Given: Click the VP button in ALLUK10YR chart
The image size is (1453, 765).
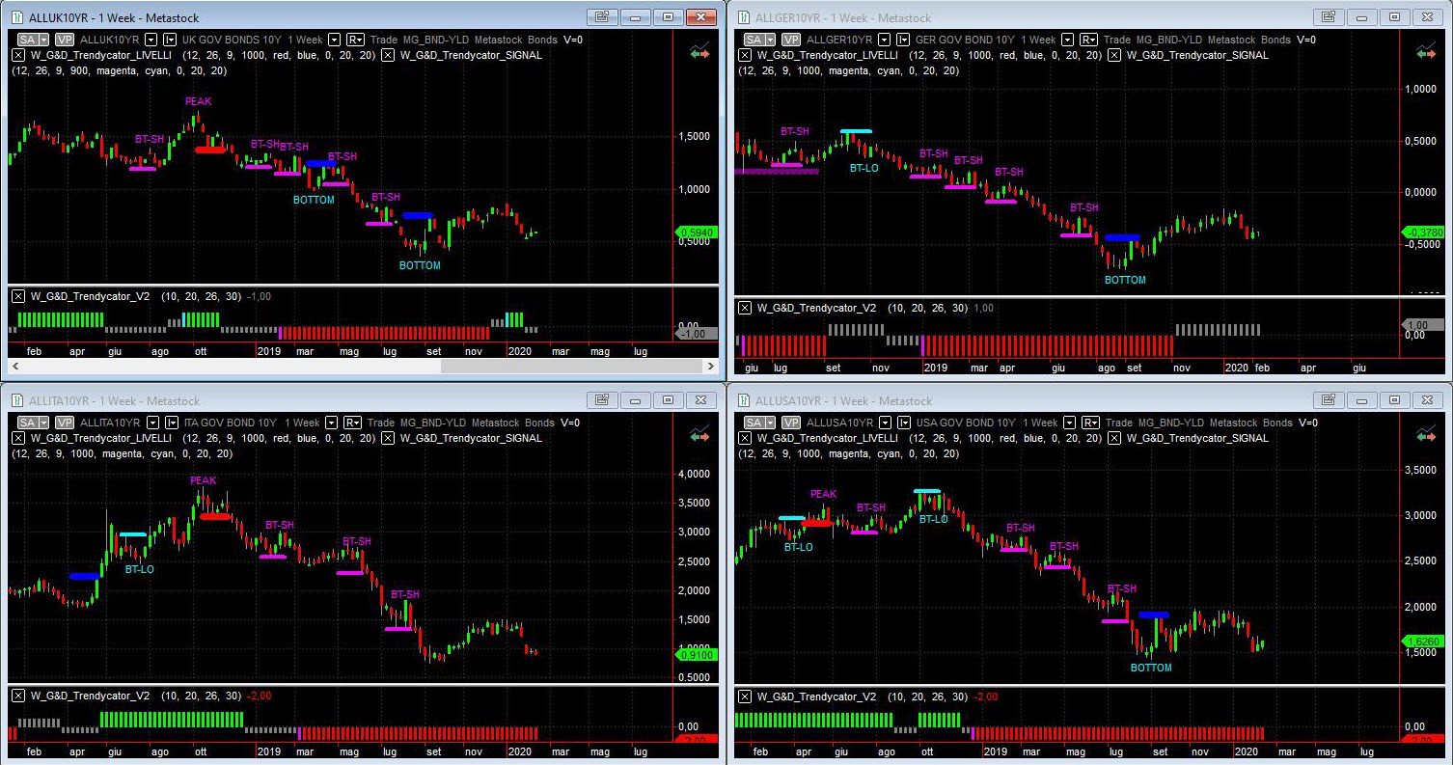Looking at the screenshot, I should pos(65,40).
